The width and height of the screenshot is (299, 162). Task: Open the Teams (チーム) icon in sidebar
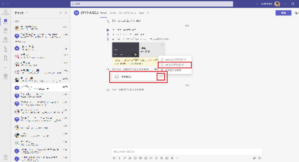point(6,31)
